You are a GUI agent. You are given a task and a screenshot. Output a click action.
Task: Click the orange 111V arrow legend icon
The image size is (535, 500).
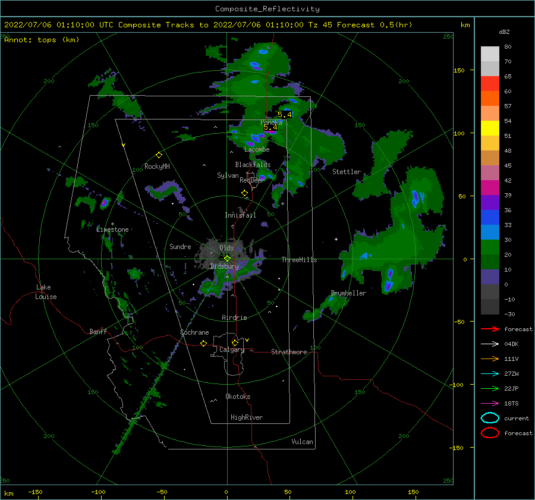(490, 359)
